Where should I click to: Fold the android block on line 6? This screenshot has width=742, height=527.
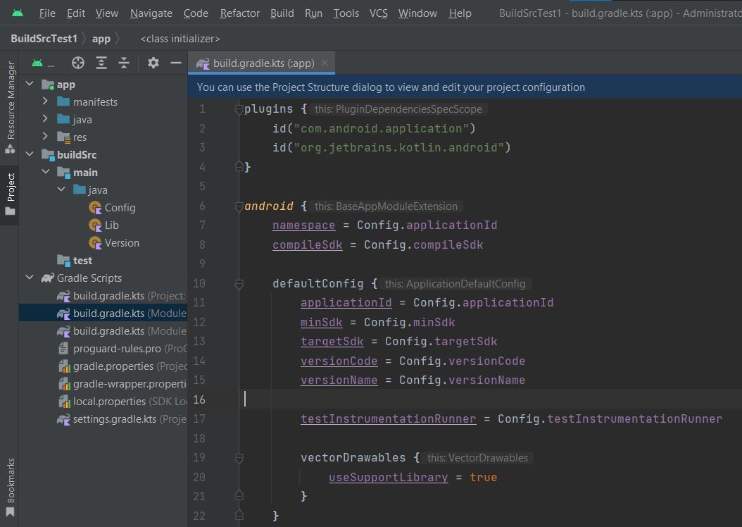[239, 206]
